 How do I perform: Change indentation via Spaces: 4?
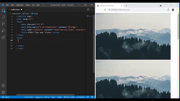tap(39, 97)
